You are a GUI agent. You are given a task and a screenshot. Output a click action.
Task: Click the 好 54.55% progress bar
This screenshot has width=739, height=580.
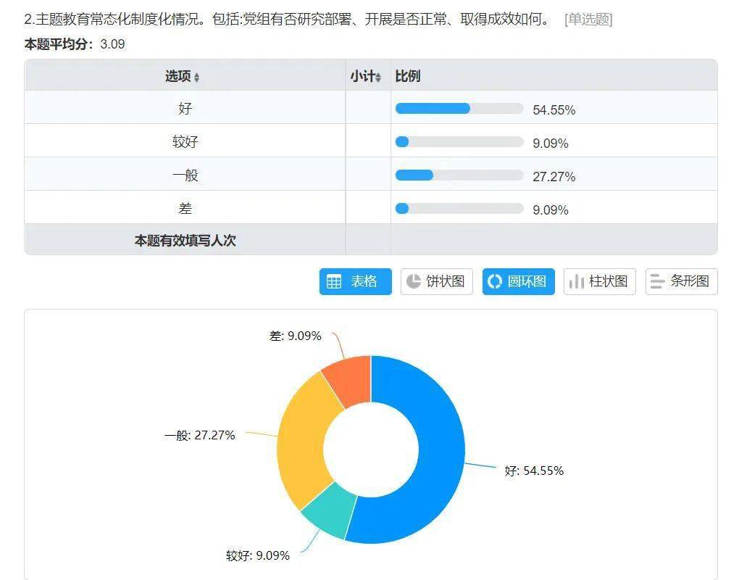click(459, 109)
